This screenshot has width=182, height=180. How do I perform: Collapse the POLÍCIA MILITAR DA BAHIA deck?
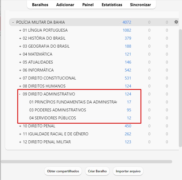pyautogui.click(x=13, y=22)
